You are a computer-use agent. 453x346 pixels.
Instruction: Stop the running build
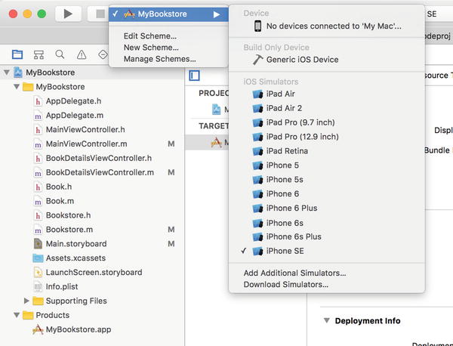(x=100, y=14)
